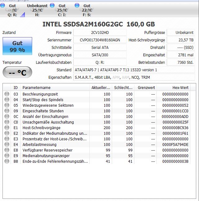The width and height of the screenshot is (199, 201).
Task: Click the status circle for Start/Stop des Spindels
Action: 7,100
